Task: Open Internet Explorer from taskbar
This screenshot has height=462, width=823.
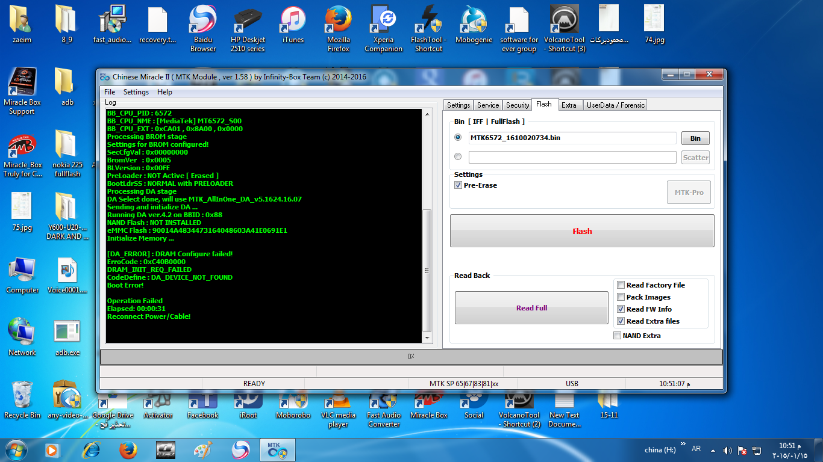Action: 92,450
